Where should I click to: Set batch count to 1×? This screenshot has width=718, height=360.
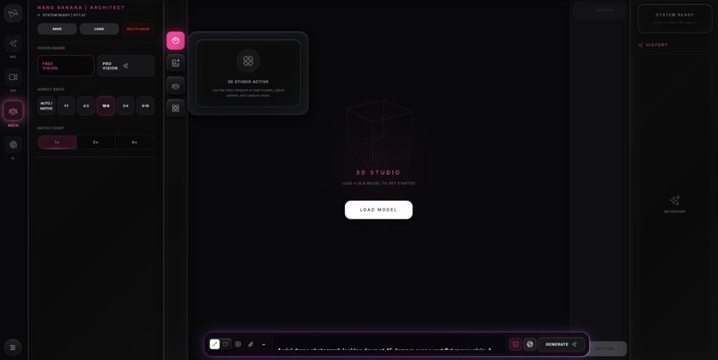pyautogui.click(x=56, y=142)
